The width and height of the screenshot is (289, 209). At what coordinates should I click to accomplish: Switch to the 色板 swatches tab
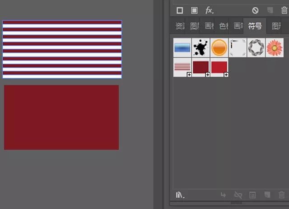coord(224,26)
